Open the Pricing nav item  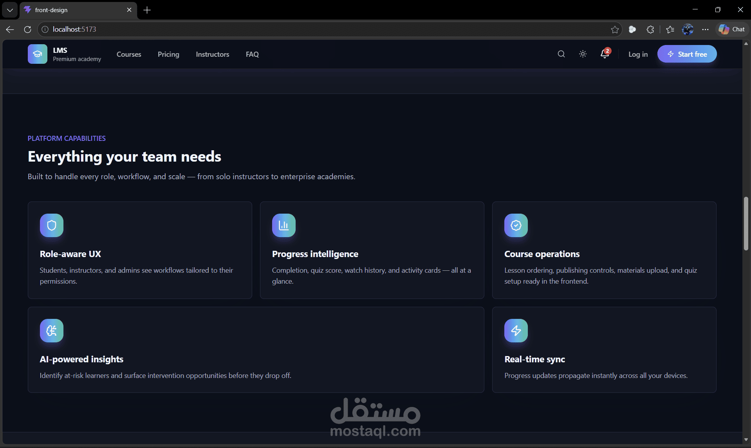click(168, 54)
